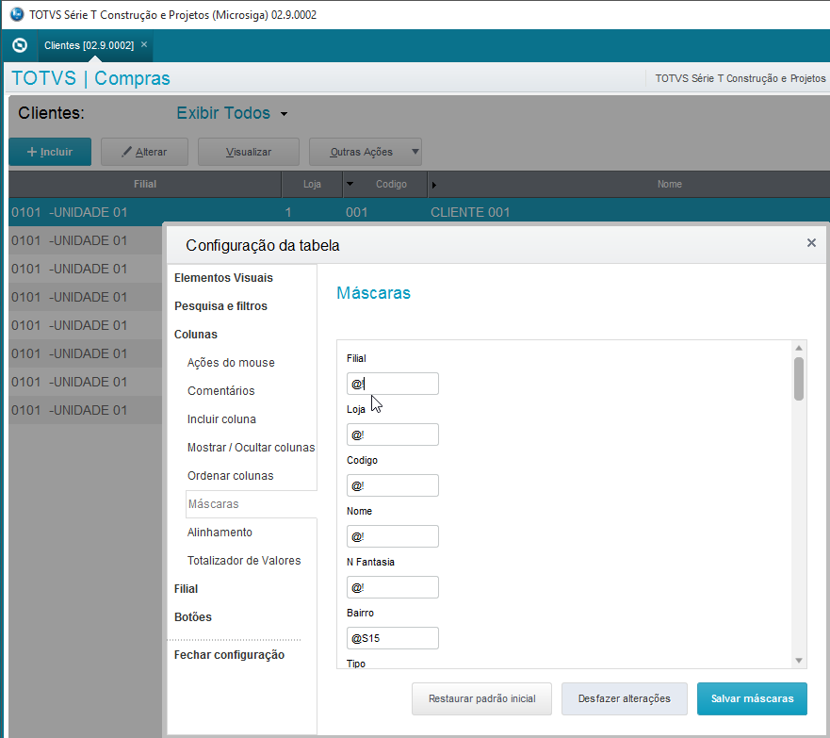Open the Codigo column sort dropdown arrow
Screen dimensions: 830x738
click(x=350, y=184)
